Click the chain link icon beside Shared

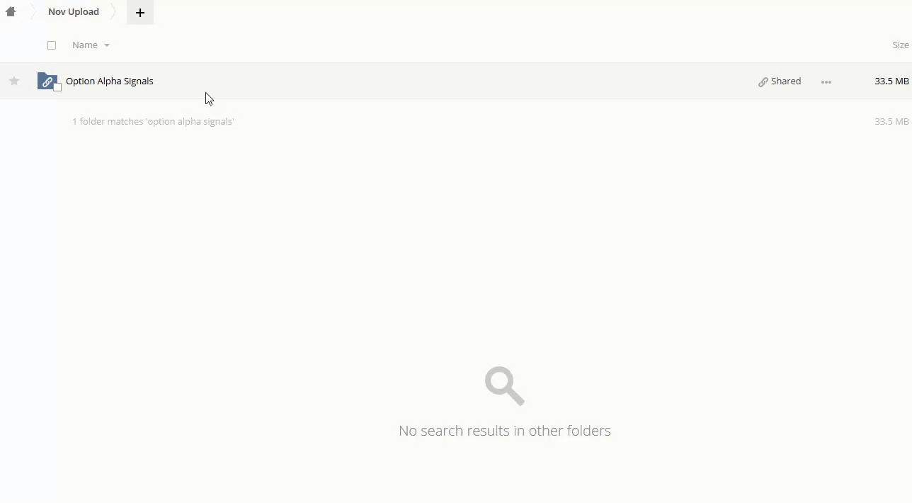pyautogui.click(x=763, y=81)
